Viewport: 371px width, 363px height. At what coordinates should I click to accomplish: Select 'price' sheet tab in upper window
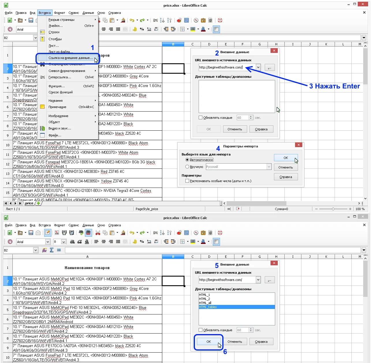pyautogui.click(x=29, y=203)
